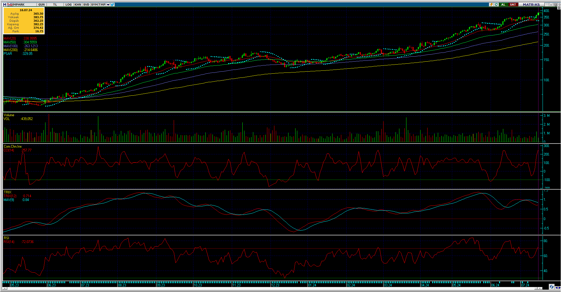Click the green refresh icon
Image resolution: width=564 pixels, height=292 pixels.
[x=496, y=4]
